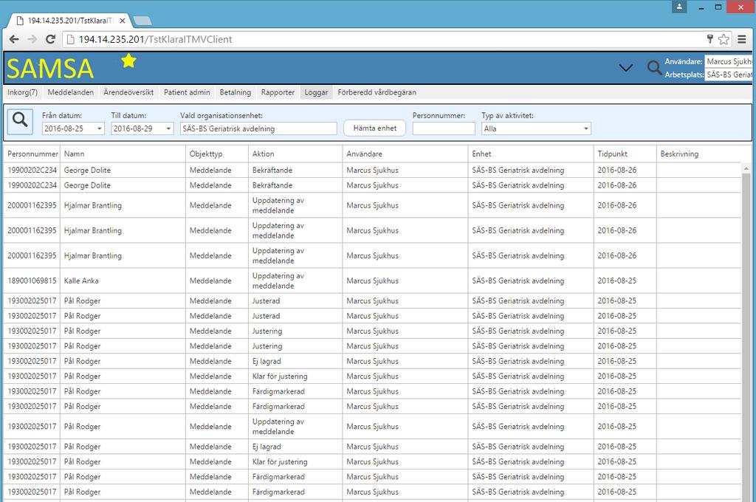Click the filter search magnifier button
The image size is (756, 502).
tap(20, 120)
